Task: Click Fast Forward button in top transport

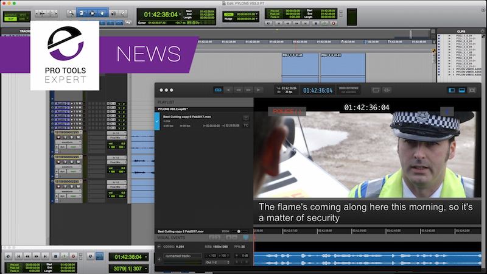Action: pyautogui.click(x=296, y=23)
